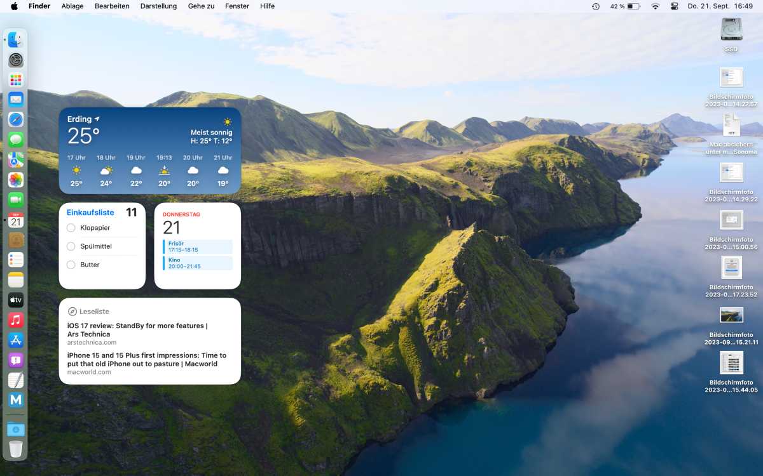Image resolution: width=763 pixels, height=476 pixels.
Task: Open the Control Center in menu bar
Action: pos(675,6)
